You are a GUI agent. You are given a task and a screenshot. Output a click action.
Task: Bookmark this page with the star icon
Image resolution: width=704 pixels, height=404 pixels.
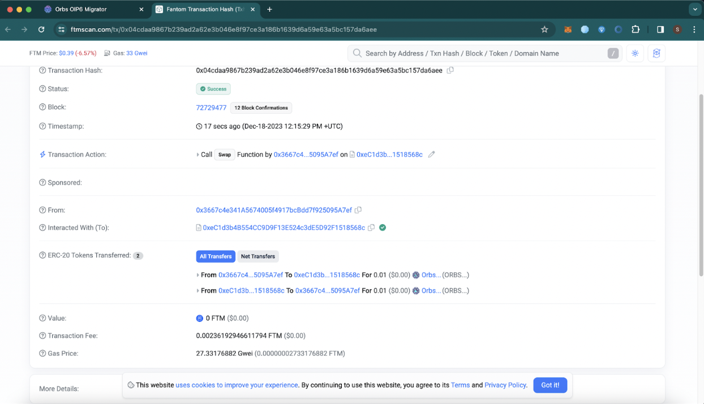point(544,29)
